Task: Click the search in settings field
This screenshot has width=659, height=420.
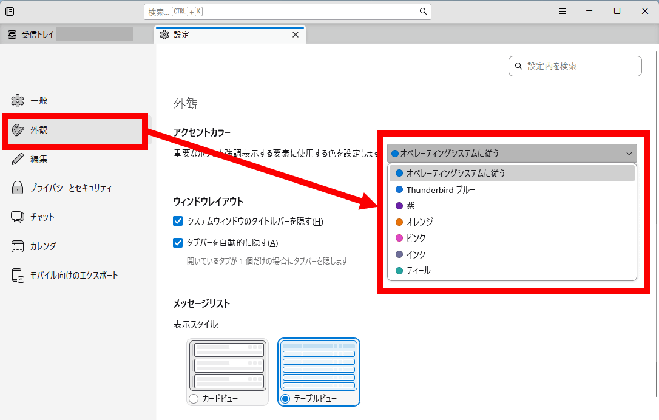Action: 575,66
